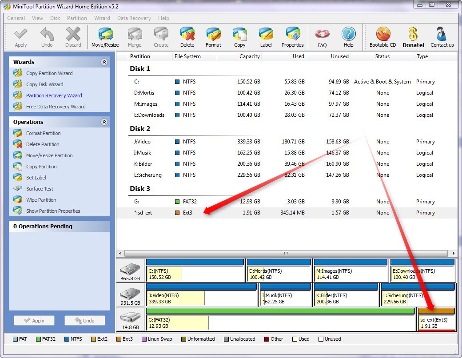The height and width of the screenshot is (358, 462).
Task: Select the G:(FAT32) block in disk map
Action: [x=280, y=319]
